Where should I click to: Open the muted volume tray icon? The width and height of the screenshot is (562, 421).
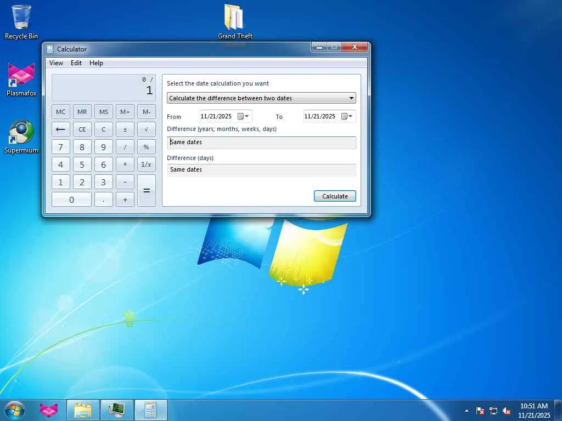point(507,411)
